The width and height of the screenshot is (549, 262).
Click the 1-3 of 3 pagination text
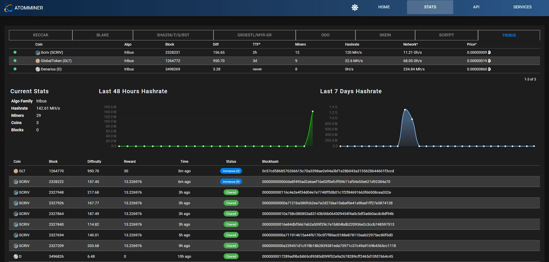(530, 79)
